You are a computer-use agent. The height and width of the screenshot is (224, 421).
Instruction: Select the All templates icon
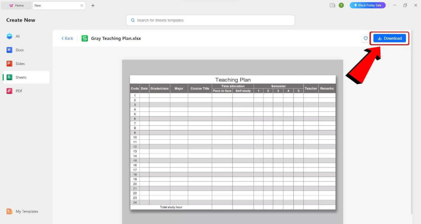9,36
